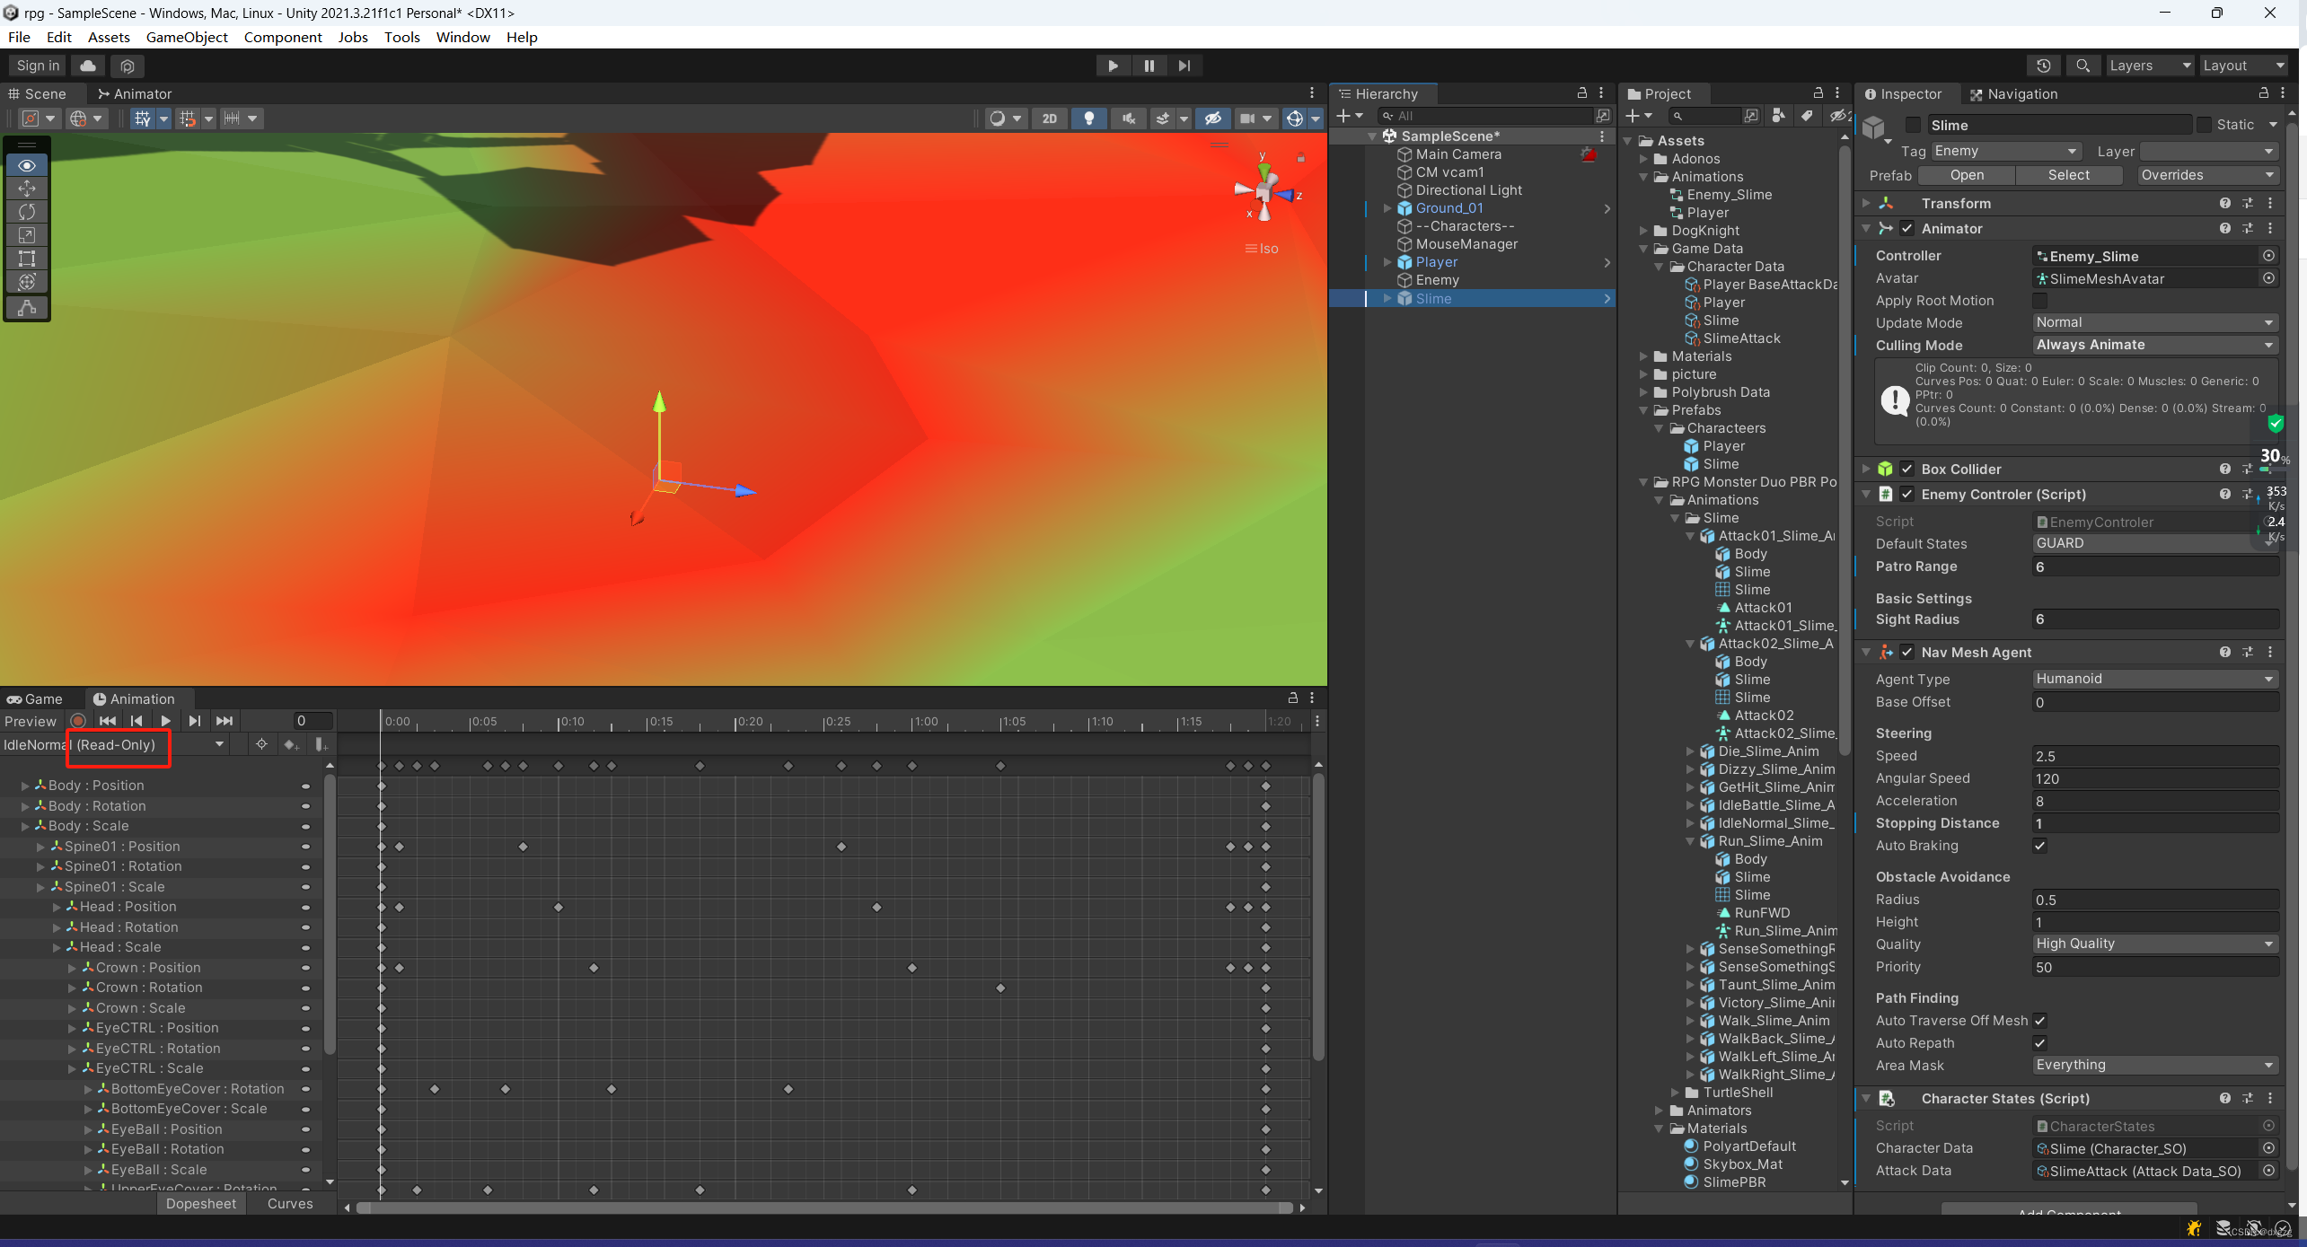Select the Move tool in scene toolbar
The height and width of the screenshot is (1247, 2307).
tap(27, 189)
